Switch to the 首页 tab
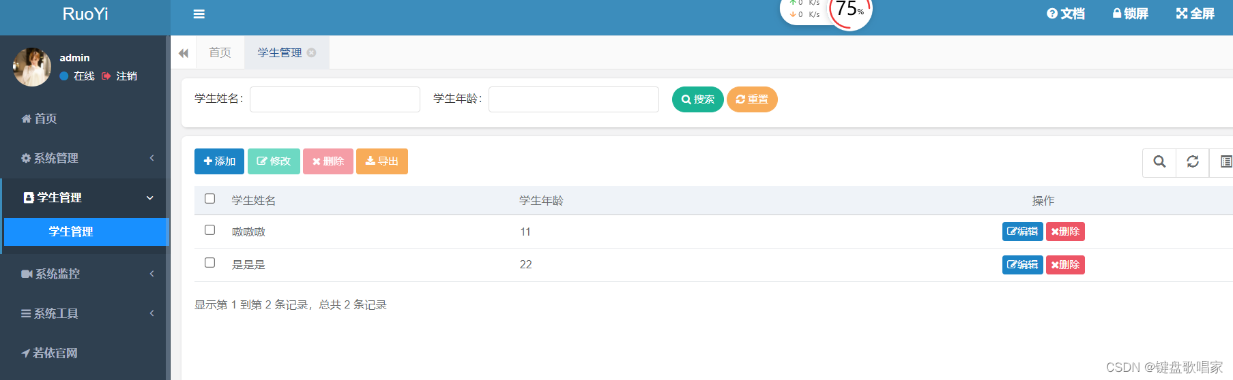The image size is (1233, 380). pos(220,53)
